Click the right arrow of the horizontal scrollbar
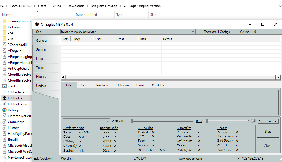282x162 pixels. click(x=278, y=77)
